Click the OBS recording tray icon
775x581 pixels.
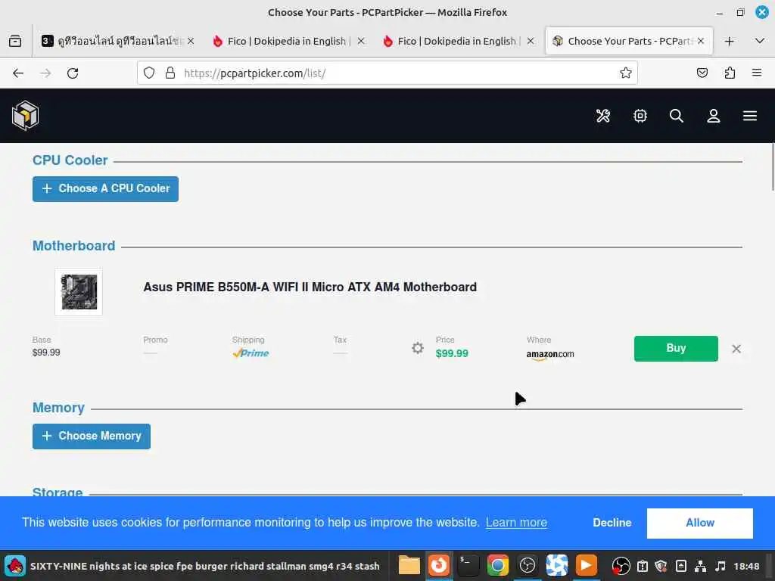click(x=621, y=566)
